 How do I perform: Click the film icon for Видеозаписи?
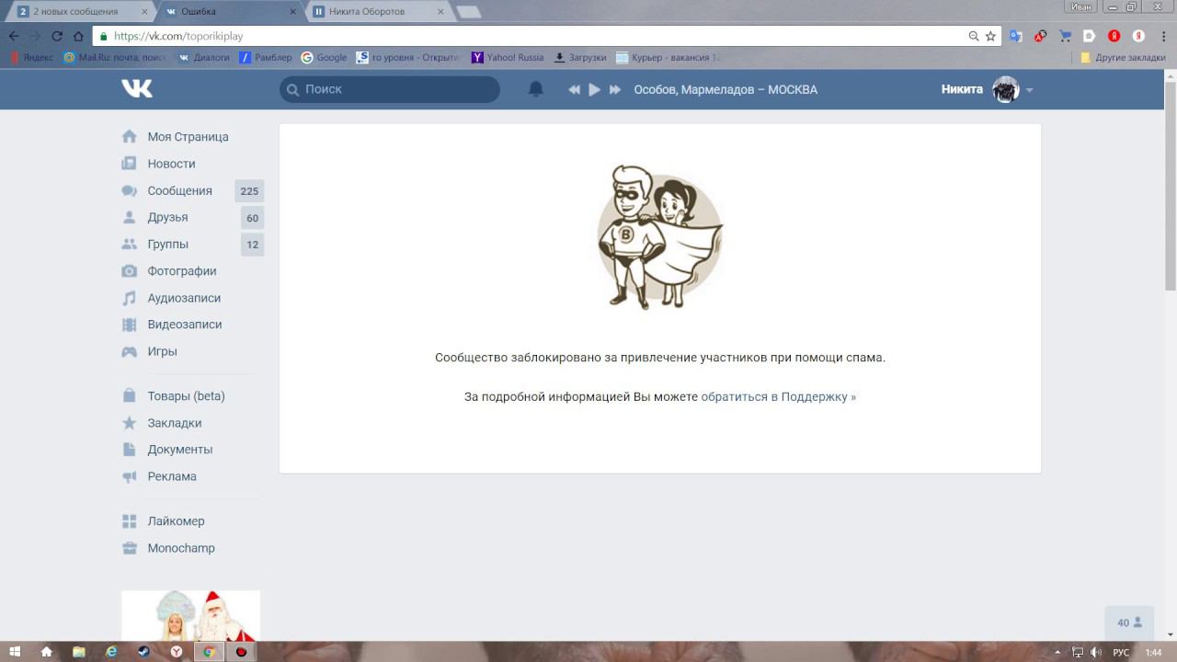[130, 325]
